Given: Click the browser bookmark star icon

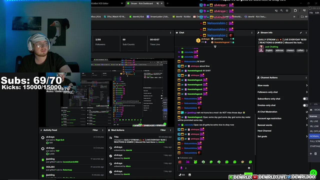Looking at the screenshot, I should (x=287, y=10).
